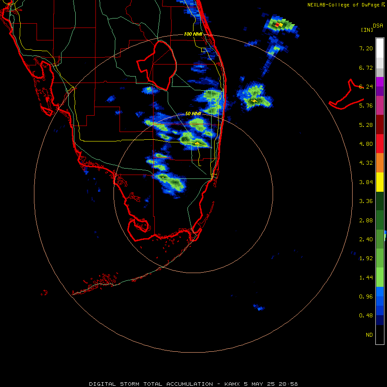Select the 7.20 legend value
The image size is (387, 387).
click(x=366, y=48)
